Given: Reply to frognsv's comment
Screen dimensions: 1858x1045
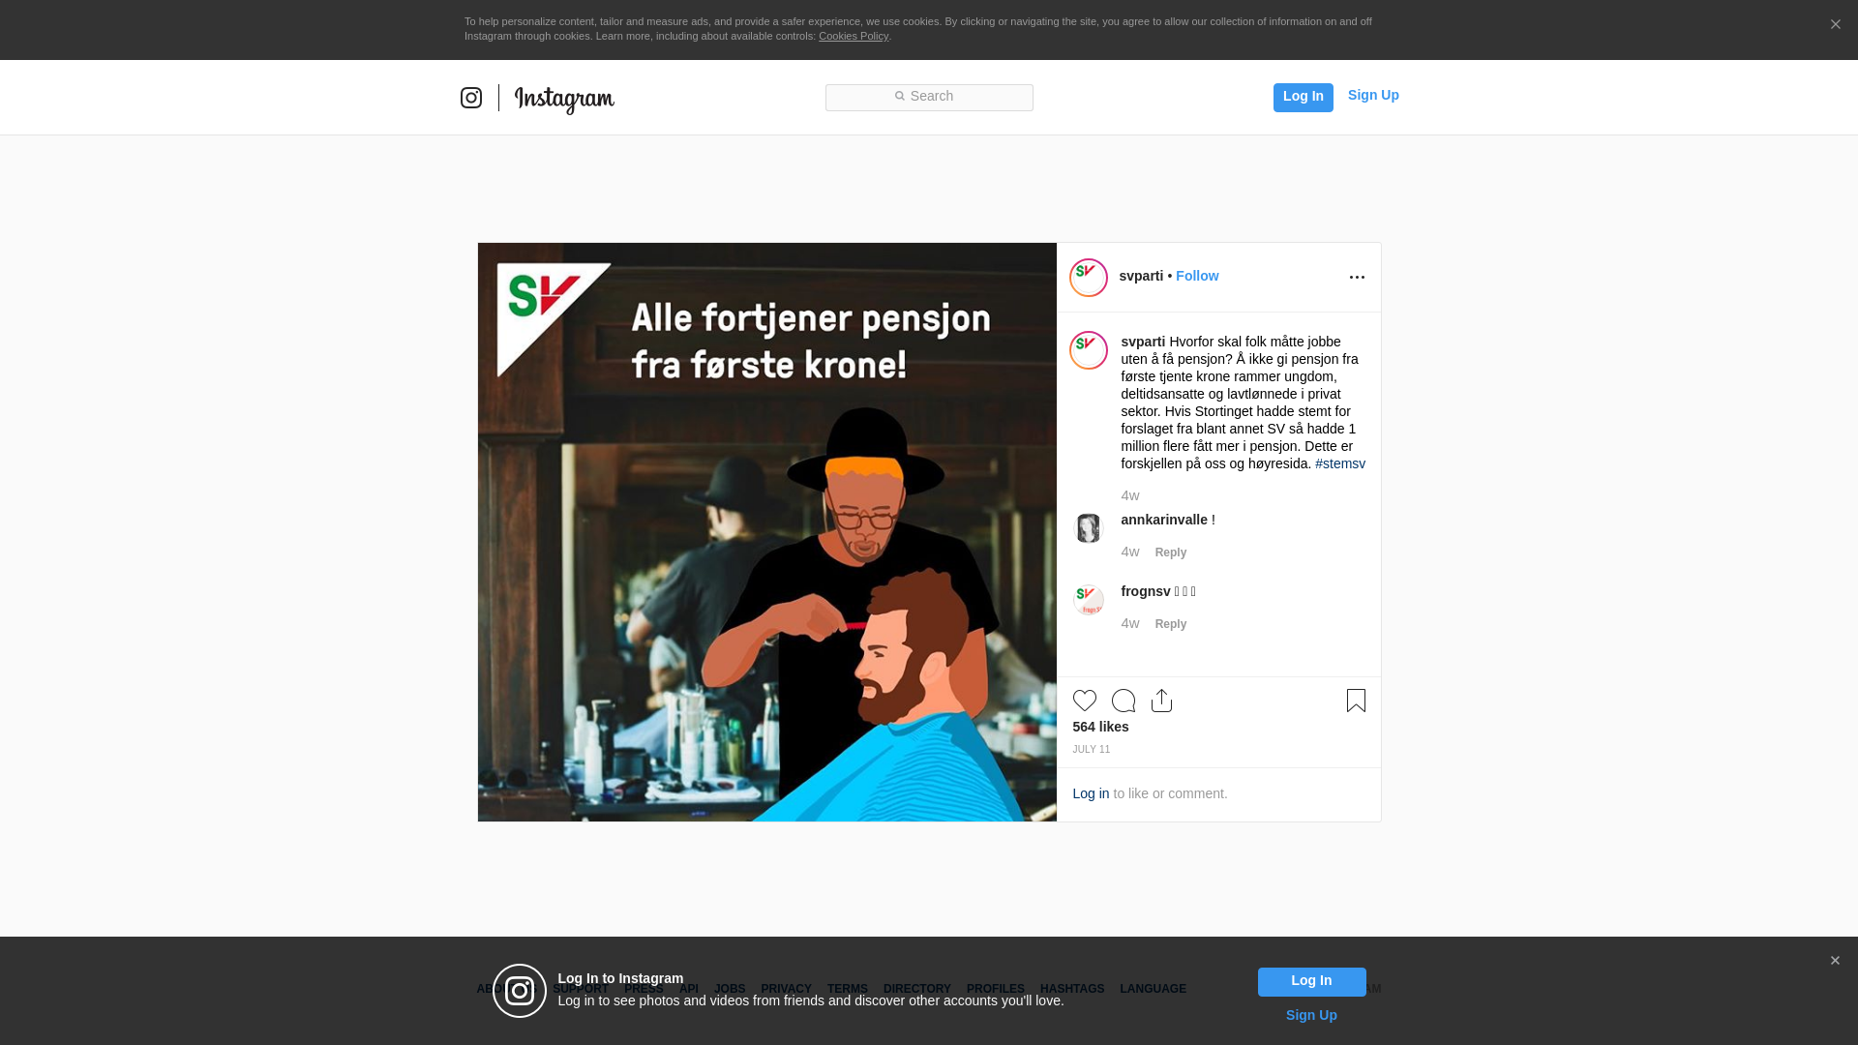Looking at the screenshot, I should [1171, 624].
